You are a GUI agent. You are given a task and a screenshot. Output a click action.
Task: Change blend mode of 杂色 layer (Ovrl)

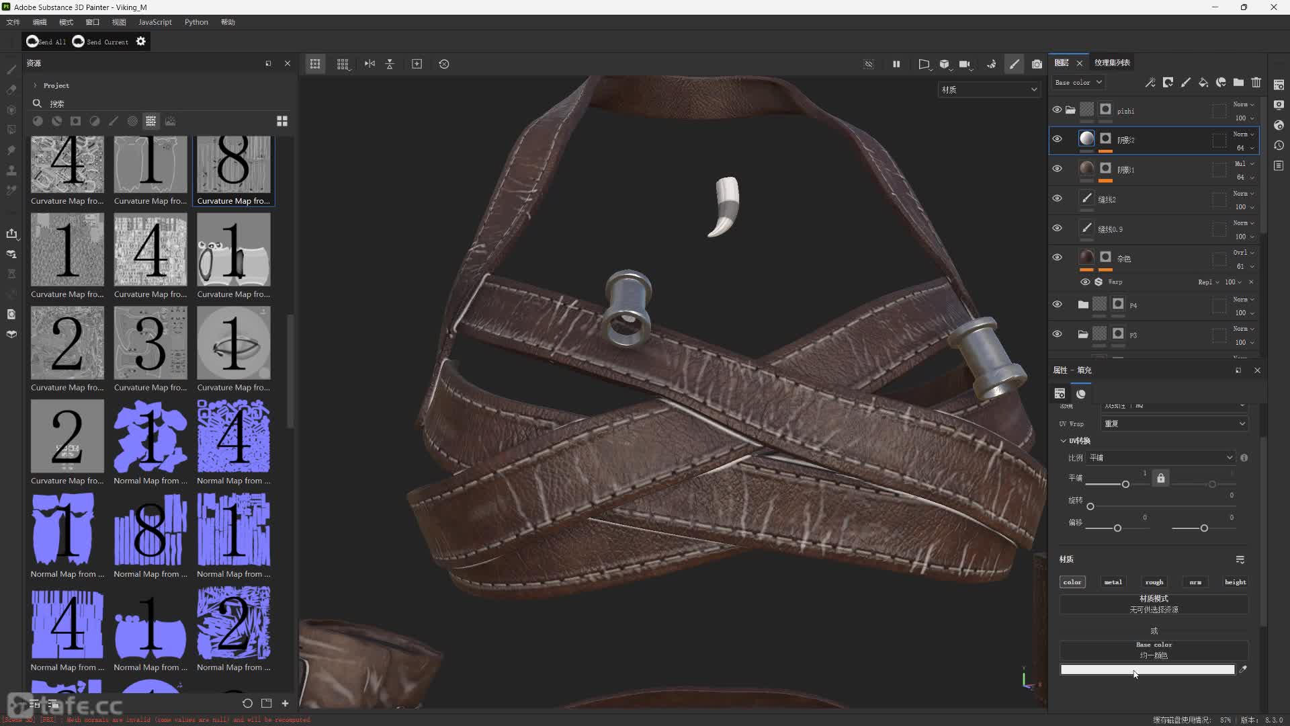pos(1244,253)
